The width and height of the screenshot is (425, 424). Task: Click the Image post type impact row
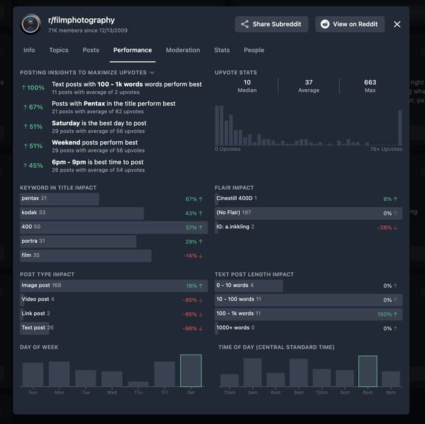[x=114, y=286]
